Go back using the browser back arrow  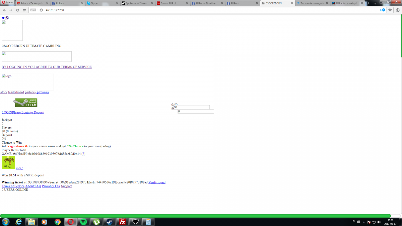point(5,10)
